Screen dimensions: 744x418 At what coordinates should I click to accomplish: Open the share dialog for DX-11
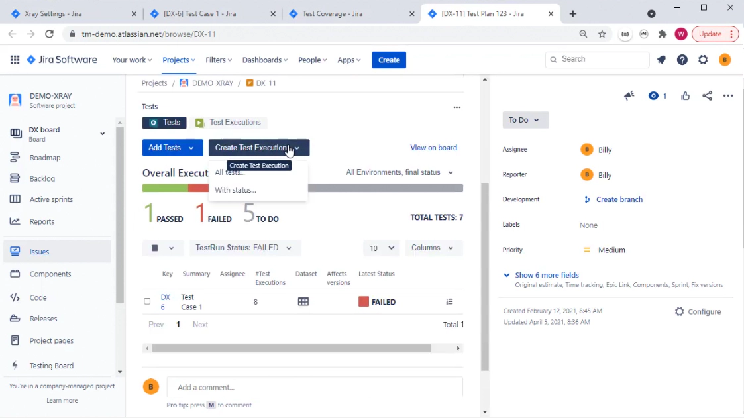pos(706,95)
